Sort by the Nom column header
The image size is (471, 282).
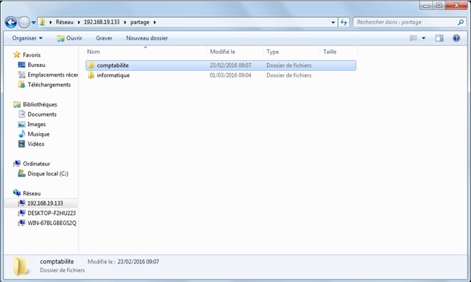pyautogui.click(x=146, y=51)
